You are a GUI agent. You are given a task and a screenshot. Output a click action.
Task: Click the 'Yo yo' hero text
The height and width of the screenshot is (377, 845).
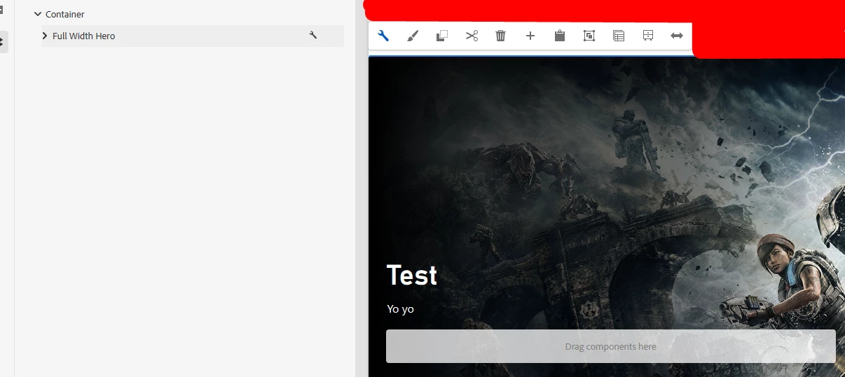tap(400, 308)
